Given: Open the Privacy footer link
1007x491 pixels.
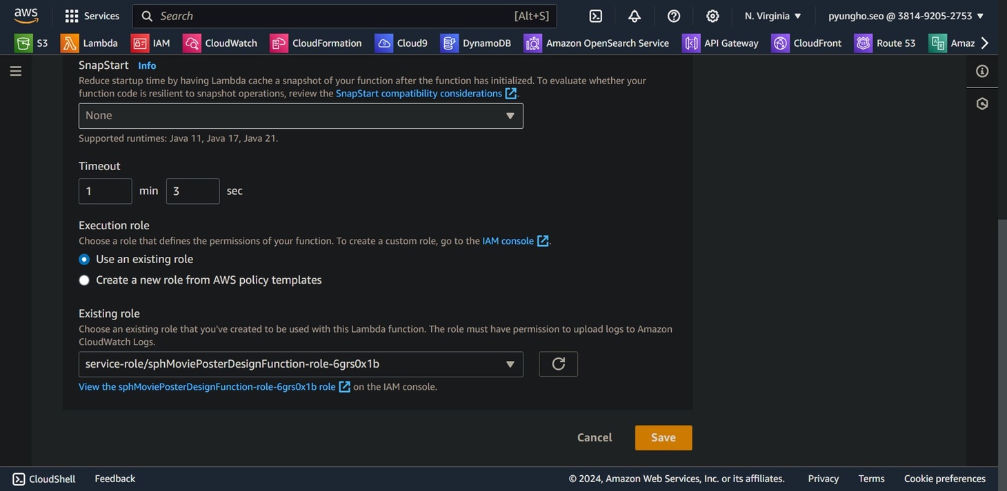Looking at the screenshot, I should coord(824,479).
